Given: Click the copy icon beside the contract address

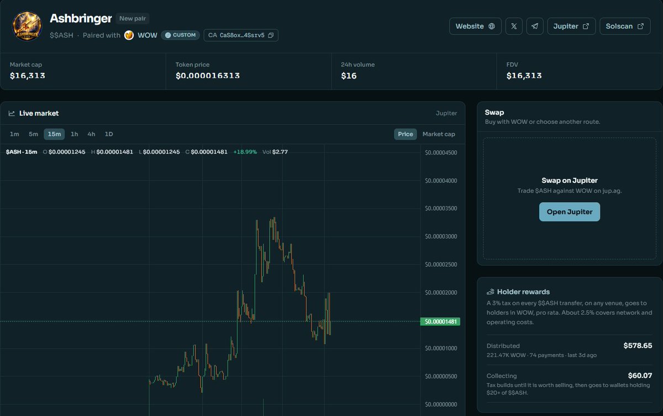Looking at the screenshot, I should point(271,35).
